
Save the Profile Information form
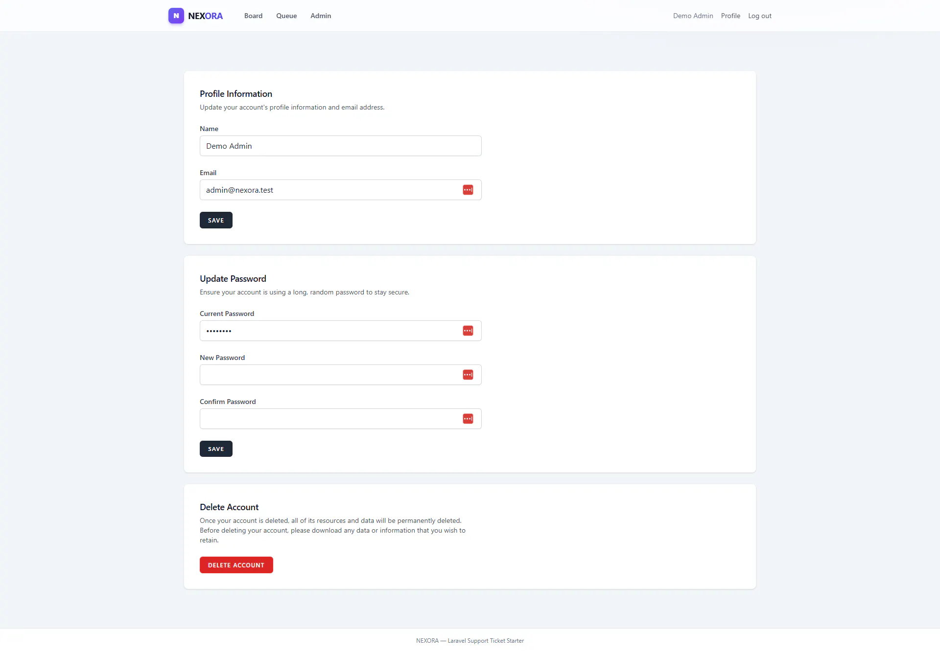coord(216,220)
